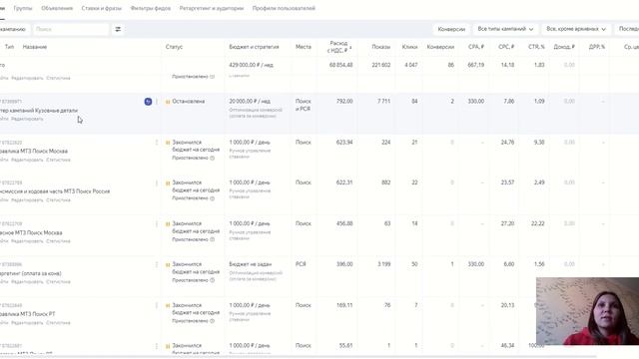The width and height of the screenshot is (639, 359).
Task: Click the Статус column header
Action: [x=174, y=47]
